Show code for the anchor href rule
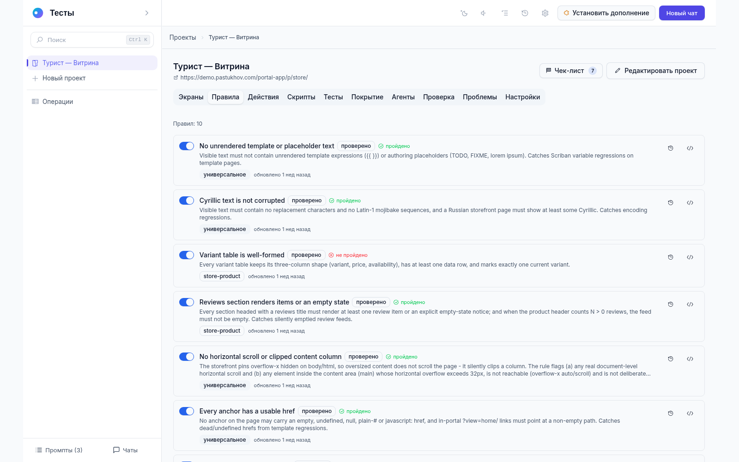 tap(690, 413)
